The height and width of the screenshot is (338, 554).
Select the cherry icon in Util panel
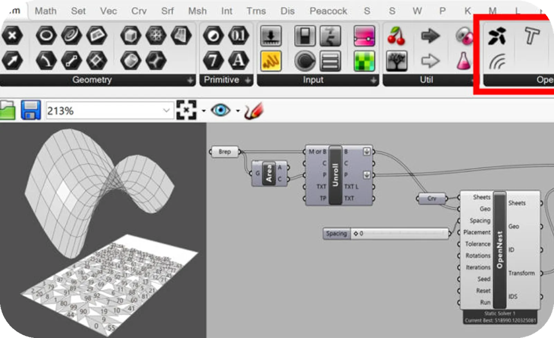396,36
